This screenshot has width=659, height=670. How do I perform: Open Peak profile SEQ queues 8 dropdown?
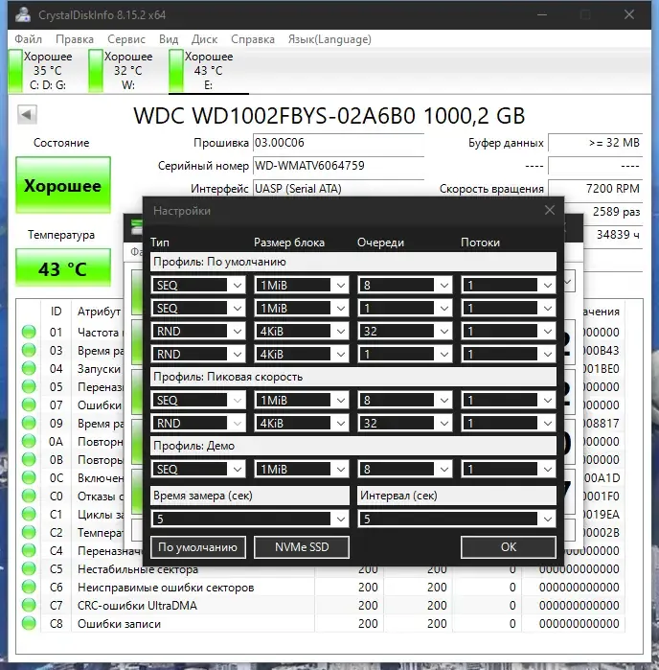pos(405,400)
